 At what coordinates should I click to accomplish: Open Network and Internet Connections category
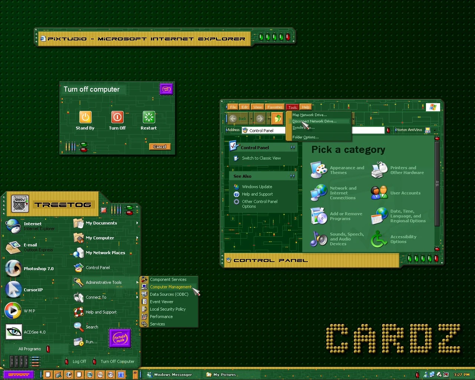(x=334, y=193)
